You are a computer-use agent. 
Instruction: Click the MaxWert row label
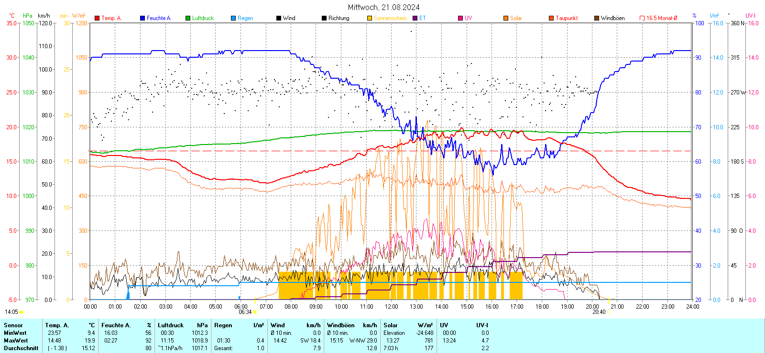click(16, 341)
